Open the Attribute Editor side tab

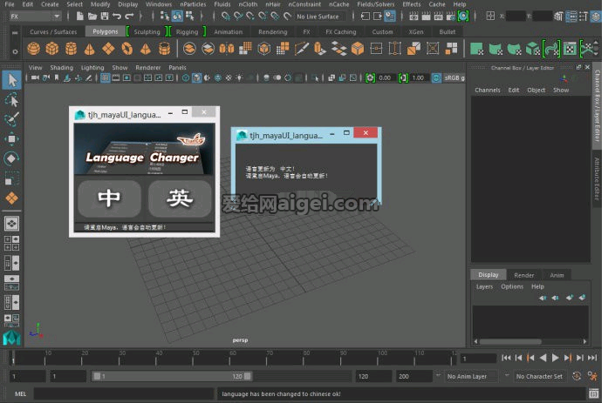coord(597,178)
